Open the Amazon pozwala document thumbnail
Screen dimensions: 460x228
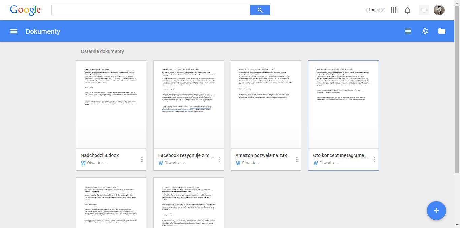point(266,104)
